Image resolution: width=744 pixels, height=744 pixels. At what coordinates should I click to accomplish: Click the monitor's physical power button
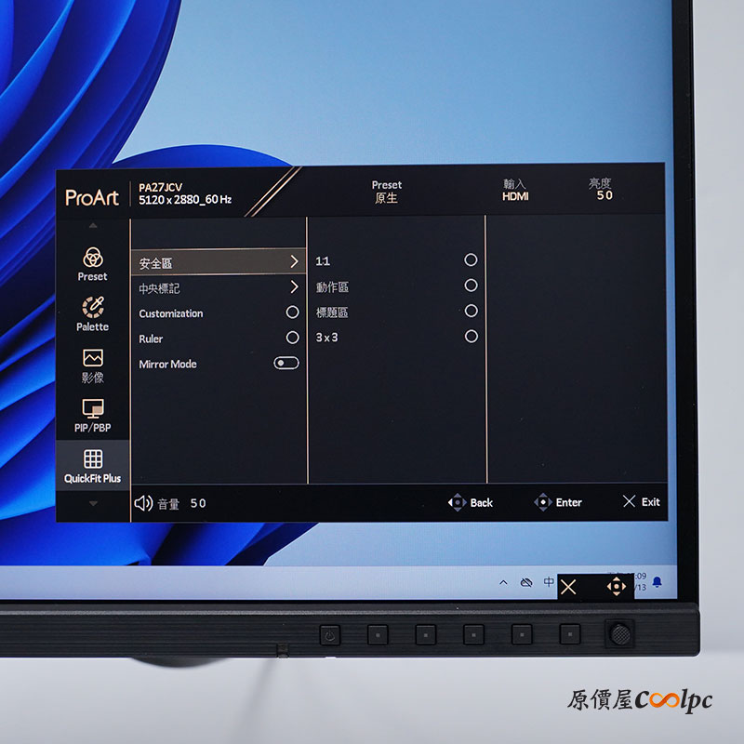[x=330, y=634]
